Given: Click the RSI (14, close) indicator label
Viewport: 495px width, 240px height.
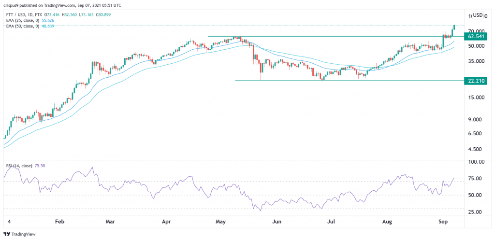Looking at the screenshot, I should tap(19, 166).
